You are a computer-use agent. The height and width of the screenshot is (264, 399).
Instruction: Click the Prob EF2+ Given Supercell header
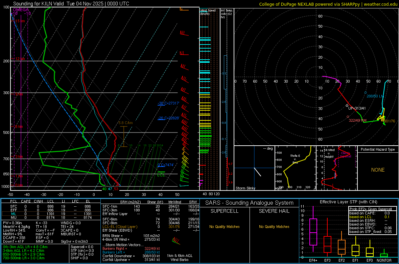tap(371, 209)
